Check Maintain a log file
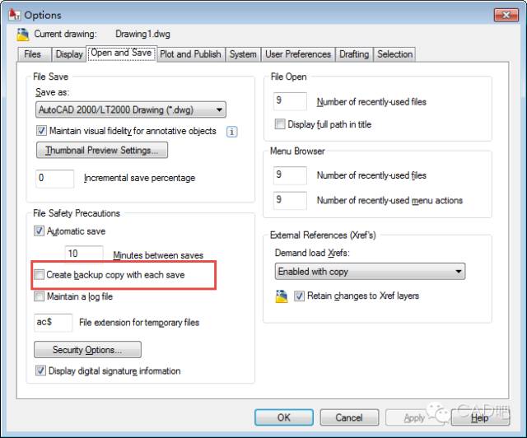The width and height of the screenshot is (527, 438). (40, 296)
